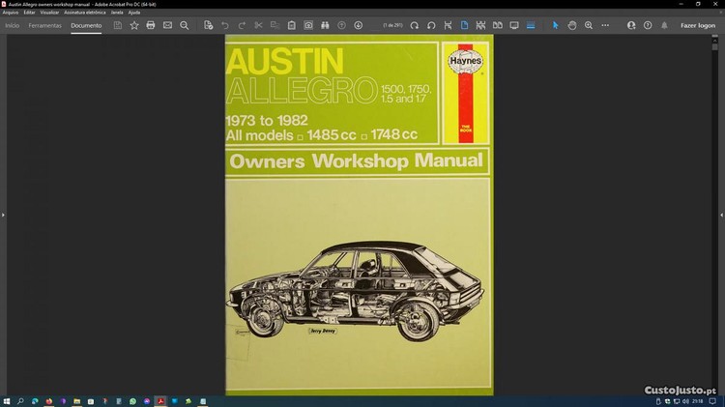Viewport: 725px width, 407px height.
Task: Click the page number field
Action: 393,25
